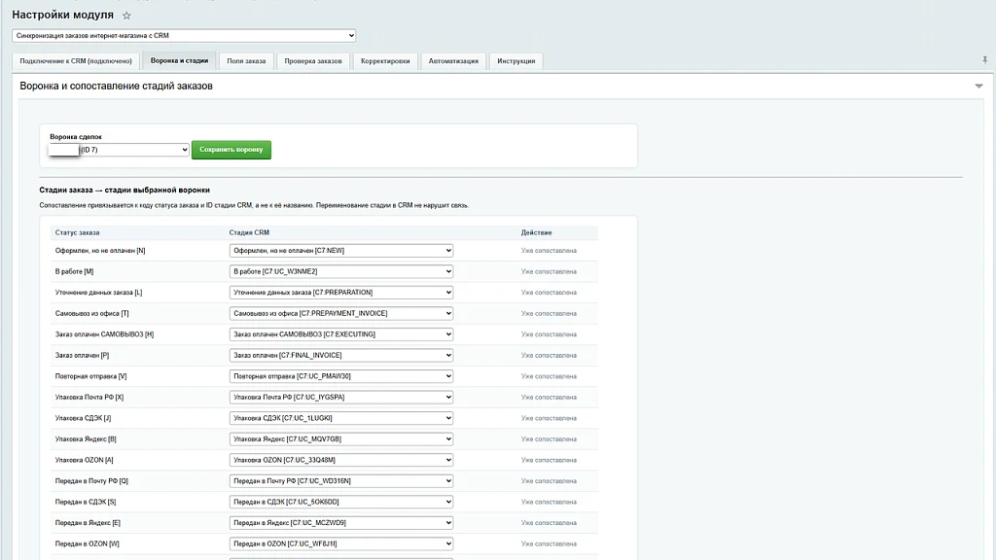The width and height of the screenshot is (996, 560).
Task: Click Уже сопоставлена for В работе row
Action: pos(549,272)
